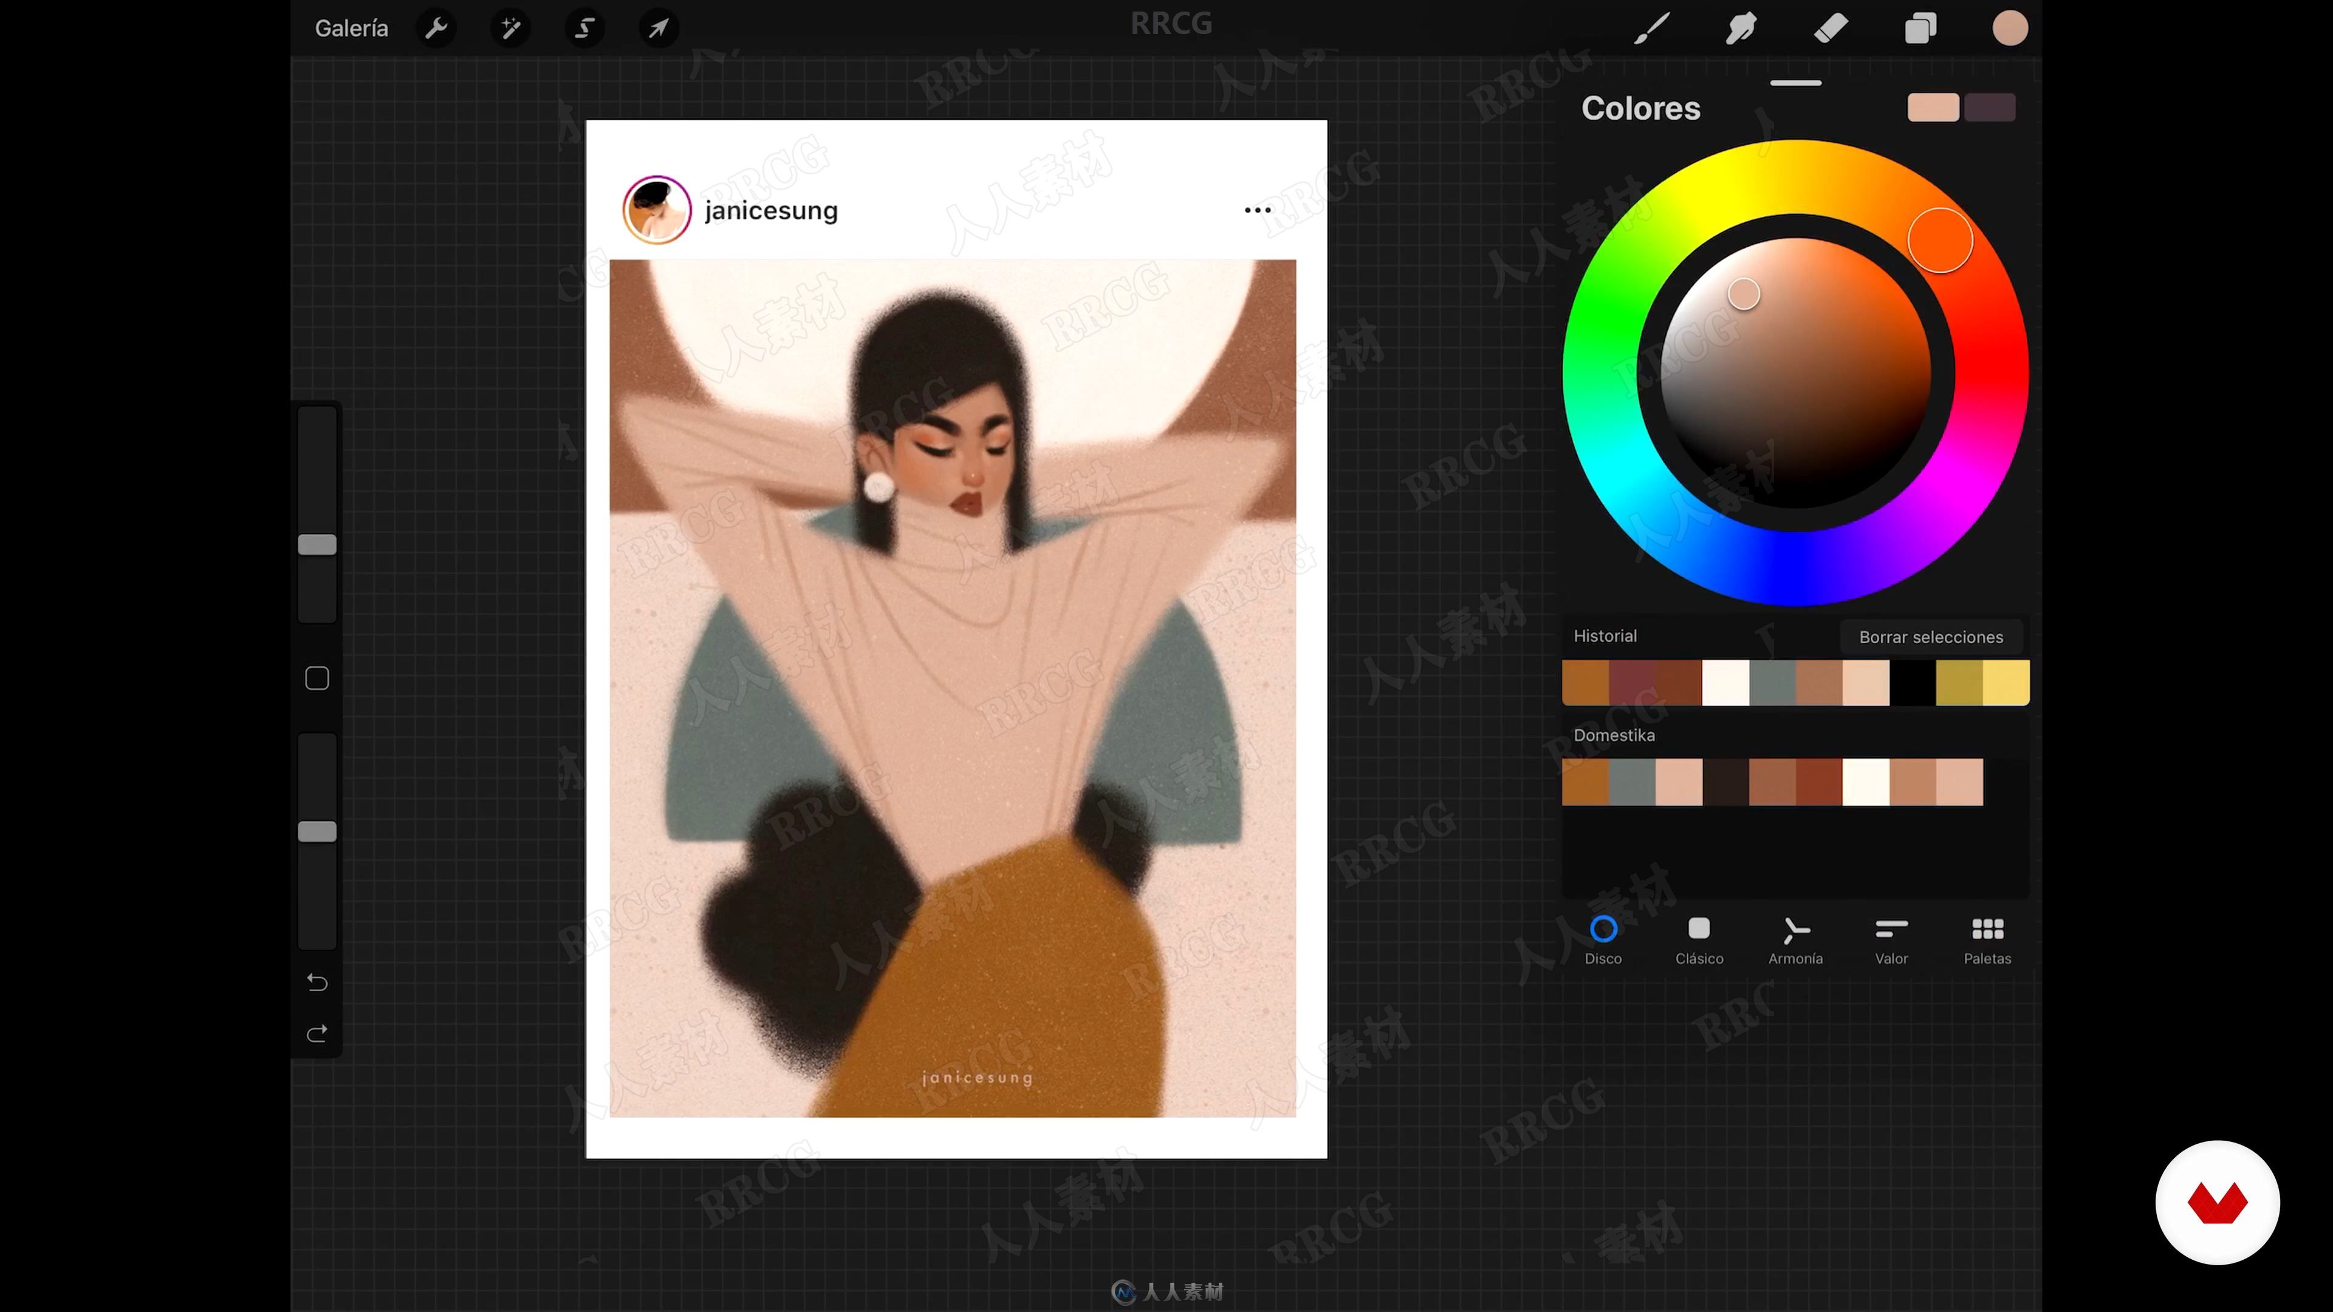
Task: Pick rust red swatch in Domestika palette
Action: (1820, 782)
